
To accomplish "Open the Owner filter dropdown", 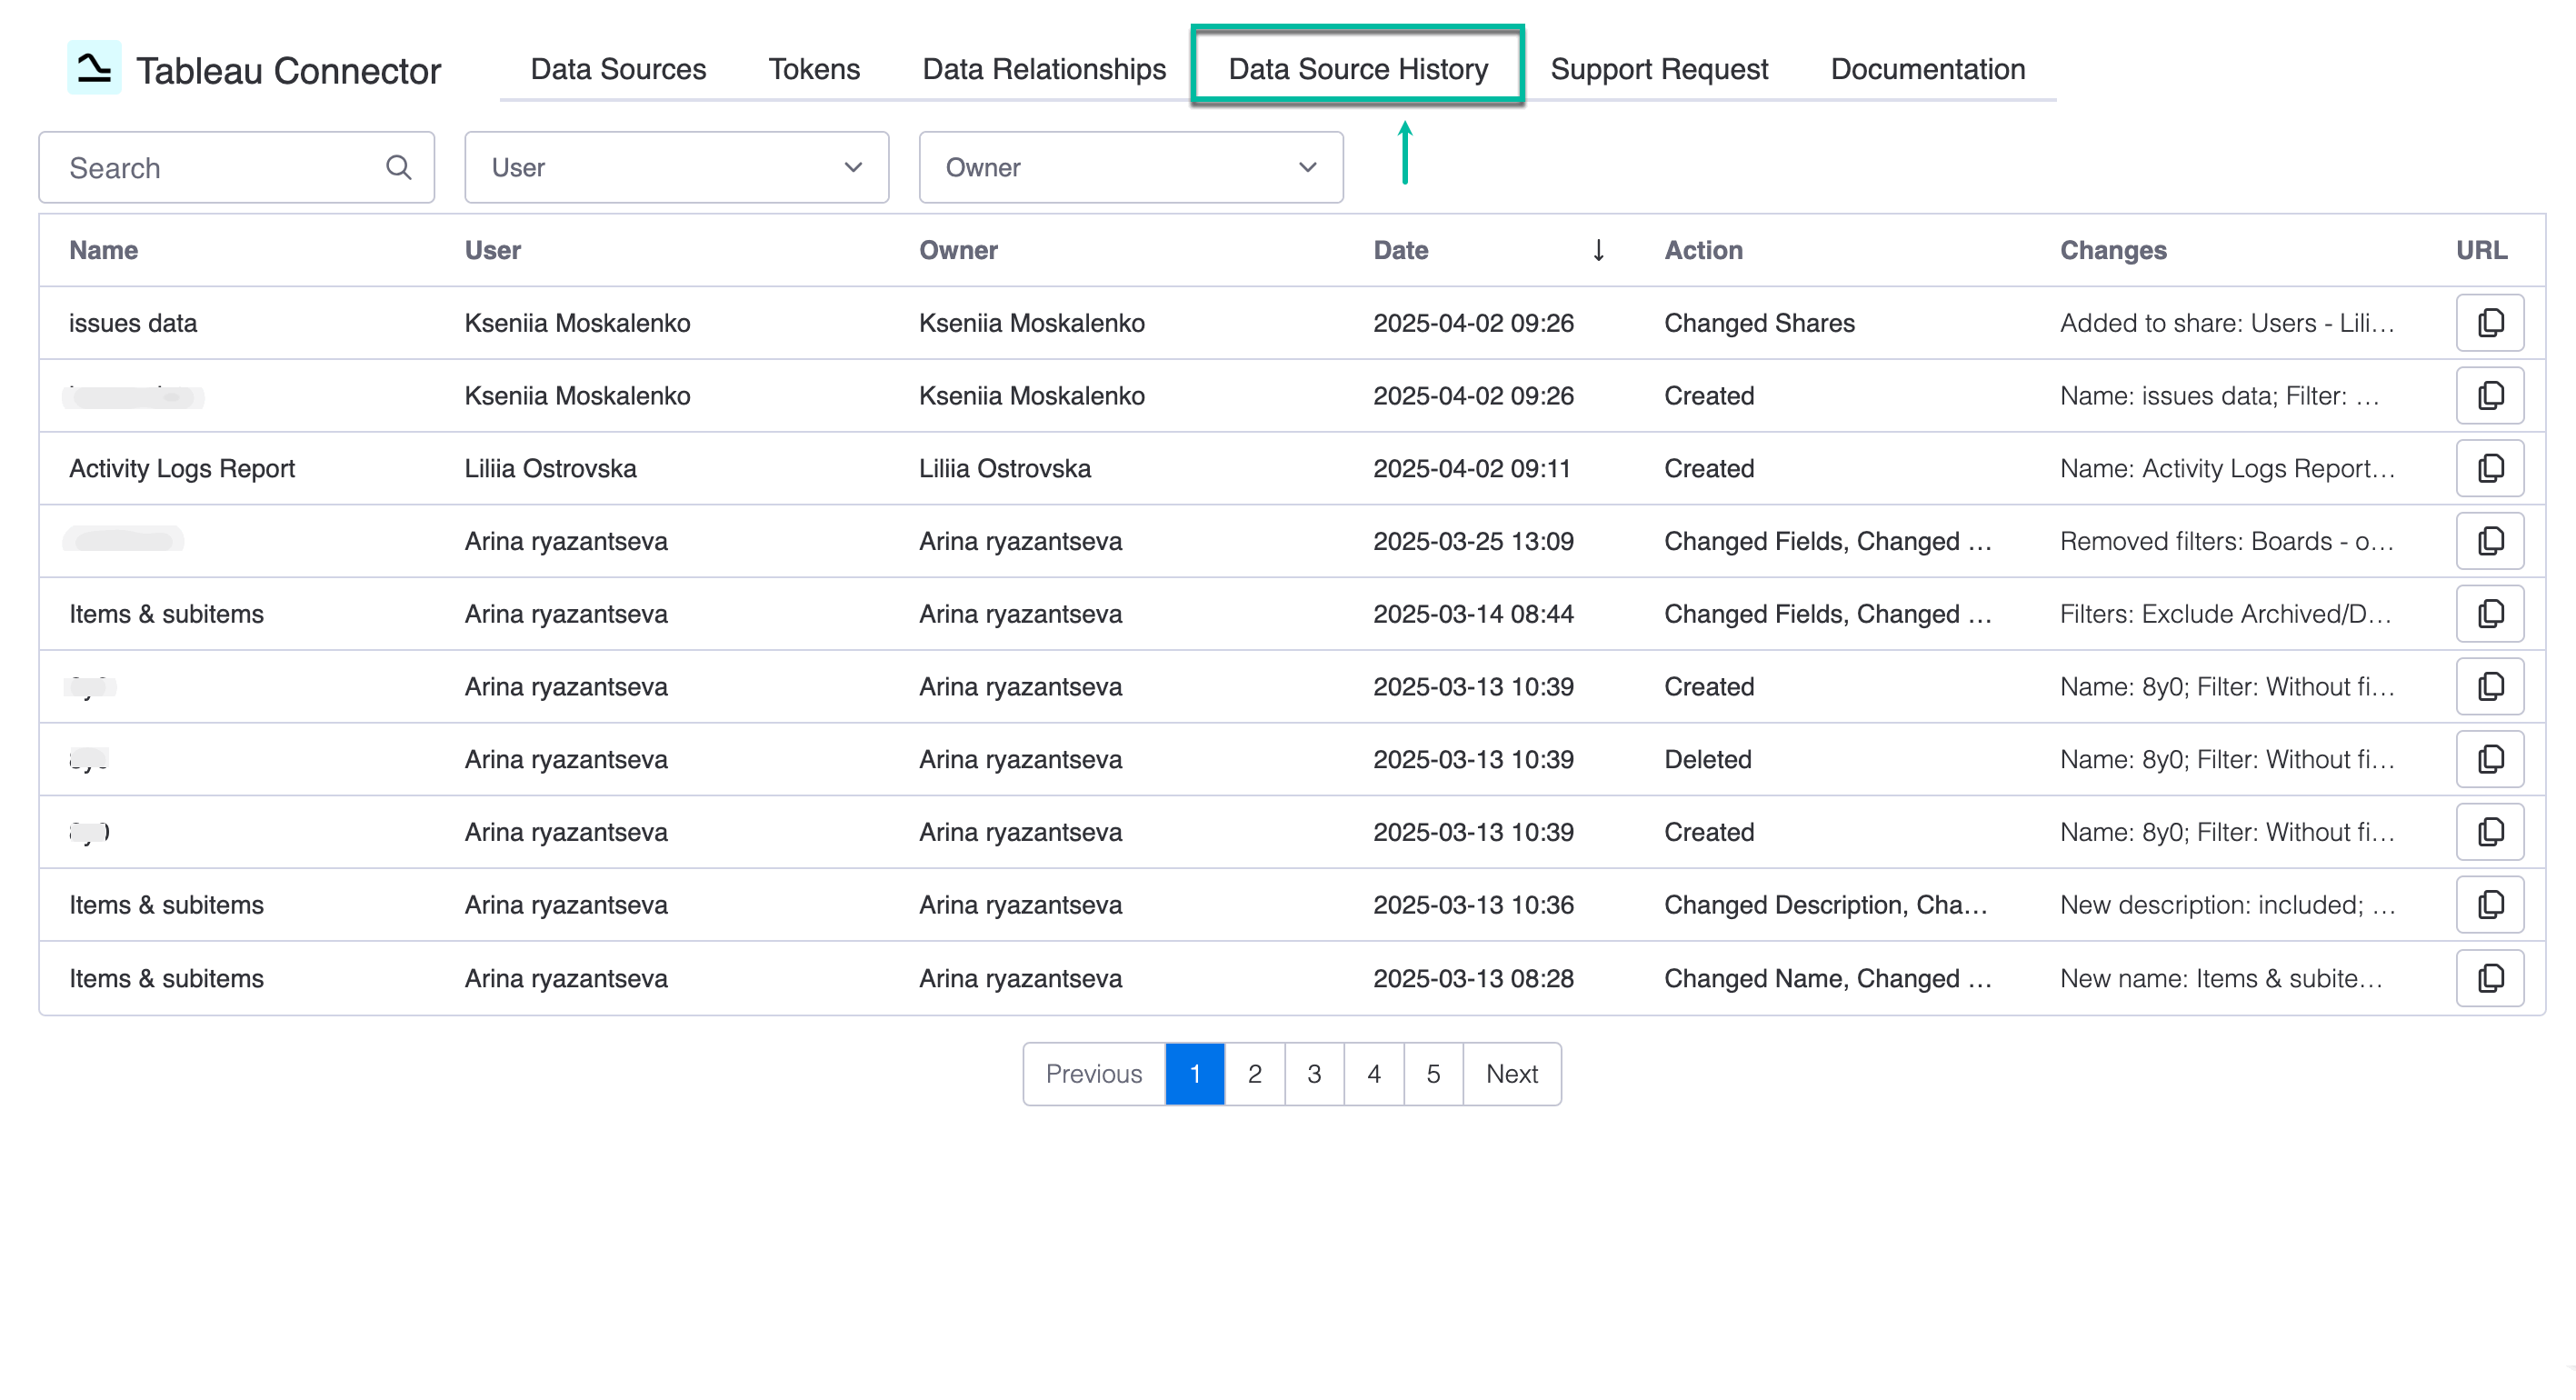I will (x=1130, y=167).
